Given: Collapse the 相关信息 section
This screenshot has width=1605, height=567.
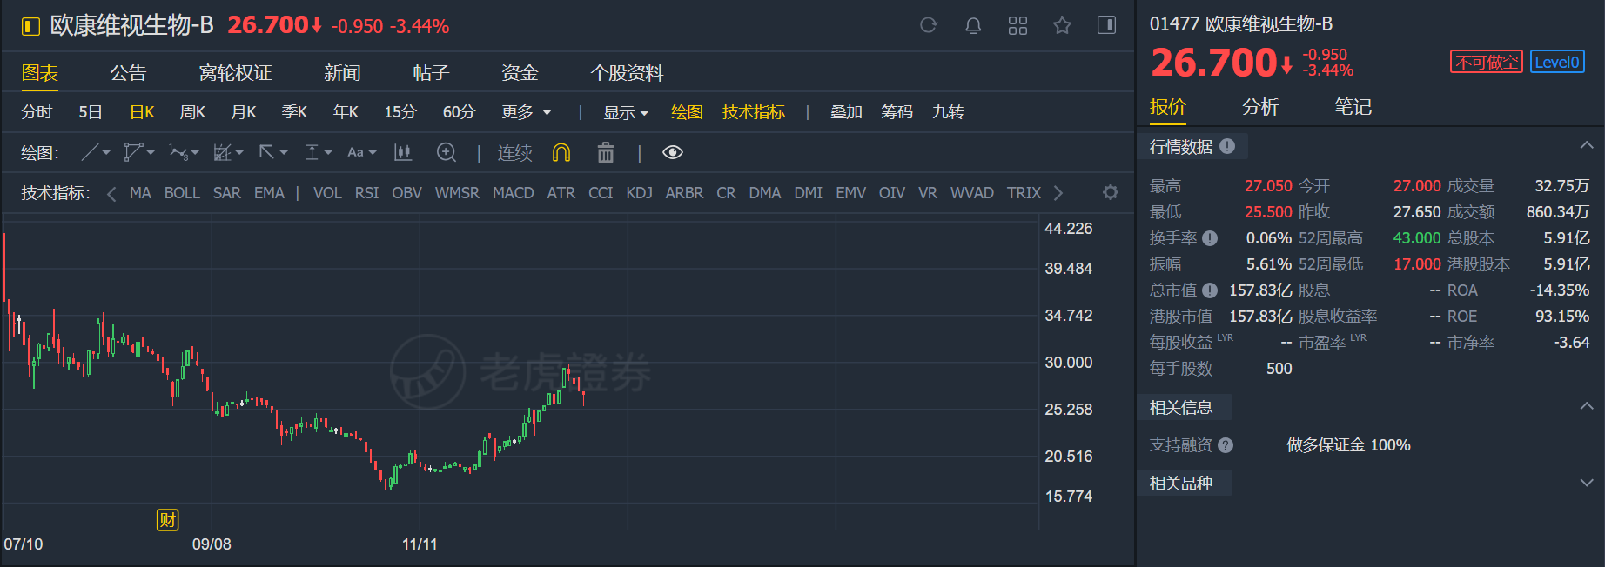Looking at the screenshot, I should pos(1586,406).
